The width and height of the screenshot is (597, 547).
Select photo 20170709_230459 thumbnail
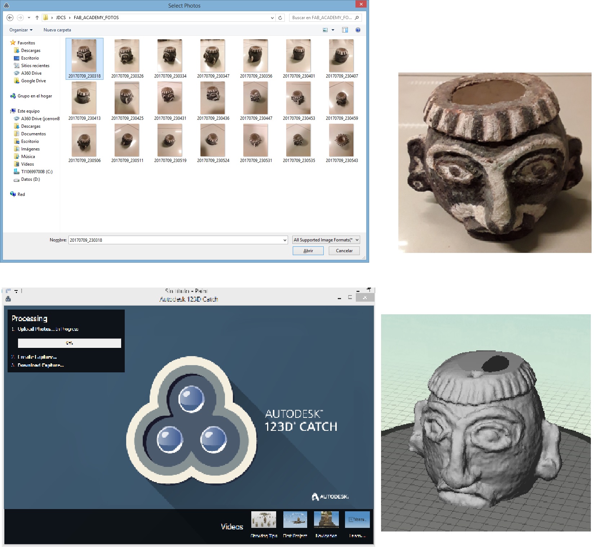pos(341,98)
